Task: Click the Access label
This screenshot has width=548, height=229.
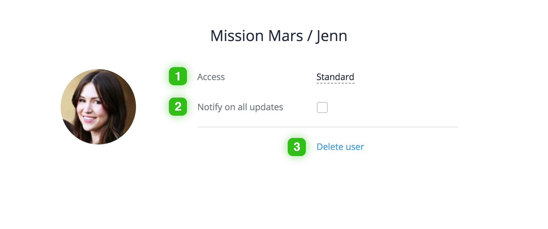Action: 211,77
